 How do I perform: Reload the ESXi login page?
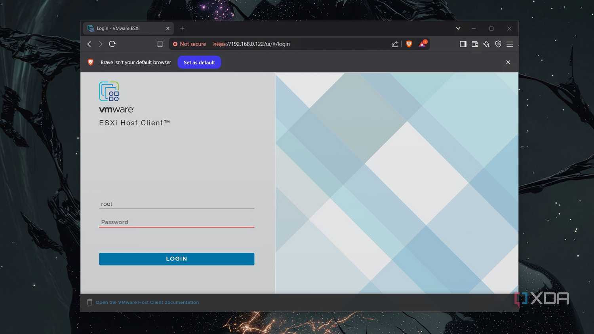pyautogui.click(x=112, y=44)
